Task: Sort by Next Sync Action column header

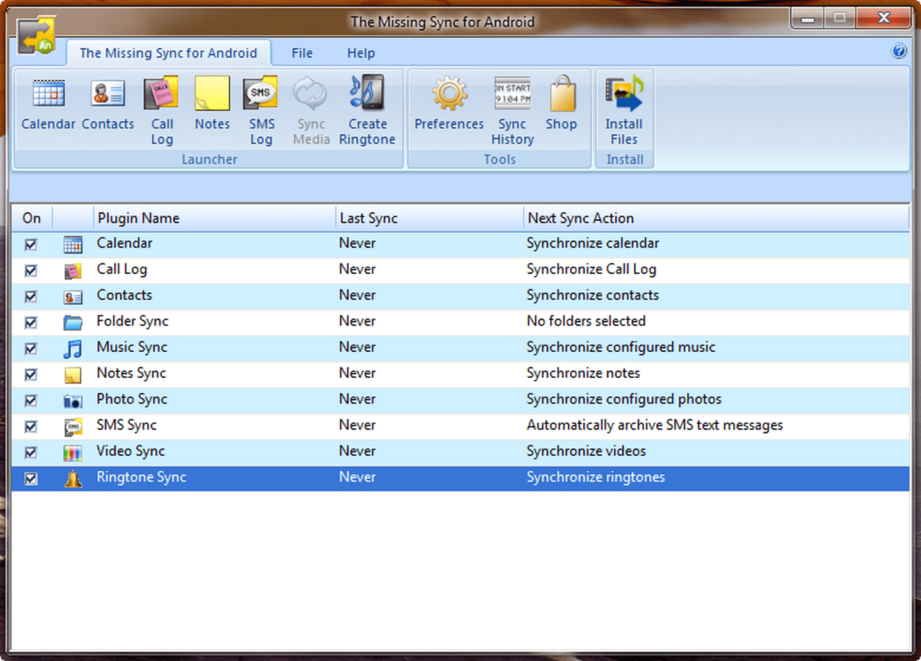Action: pyautogui.click(x=716, y=218)
